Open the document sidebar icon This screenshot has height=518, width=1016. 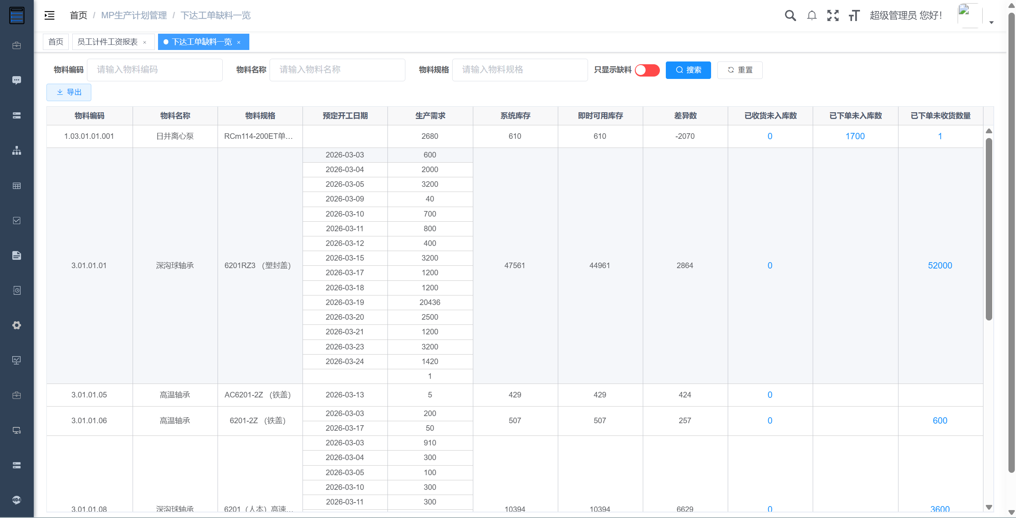[x=17, y=255]
